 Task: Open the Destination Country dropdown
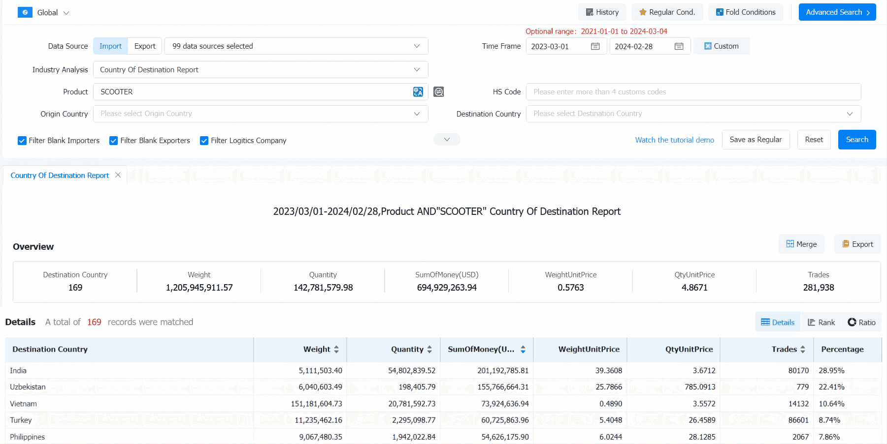(x=693, y=114)
